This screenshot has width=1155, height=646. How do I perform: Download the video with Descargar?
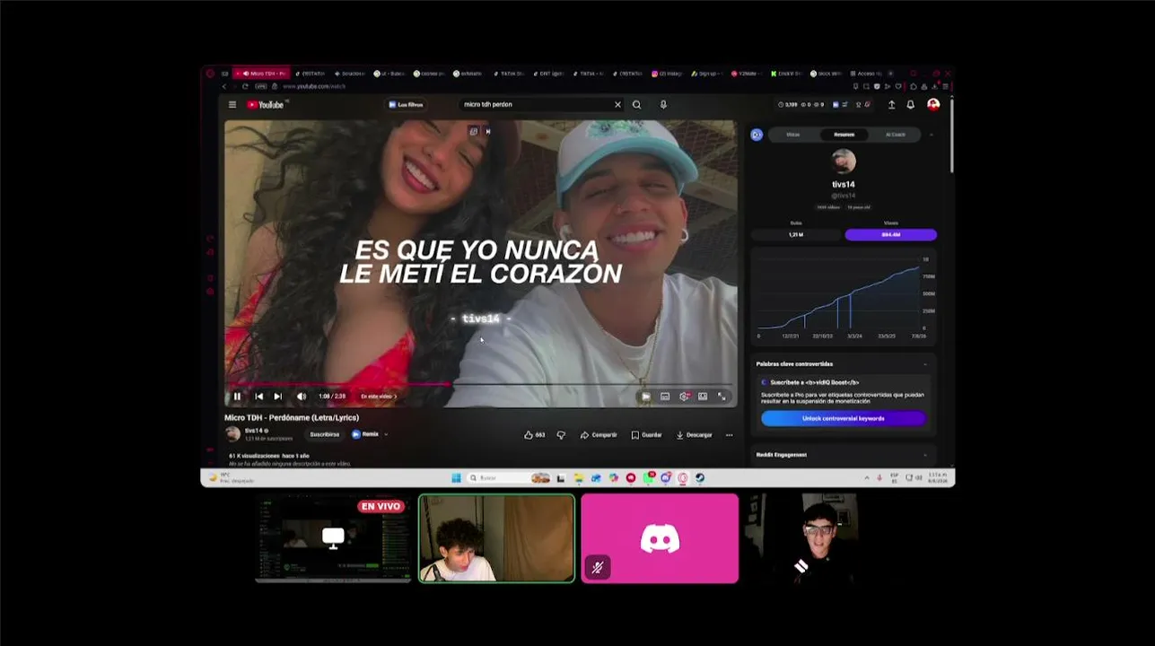point(694,435)
